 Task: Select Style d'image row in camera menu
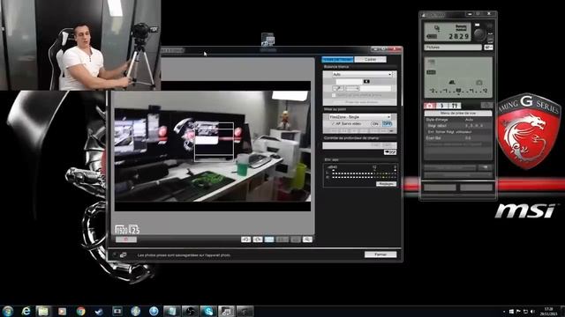click(x=458, y=120)
